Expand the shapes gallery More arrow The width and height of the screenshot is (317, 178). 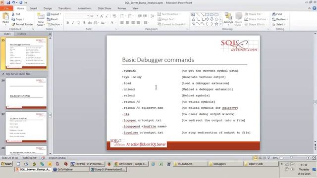tap(221, 24)
